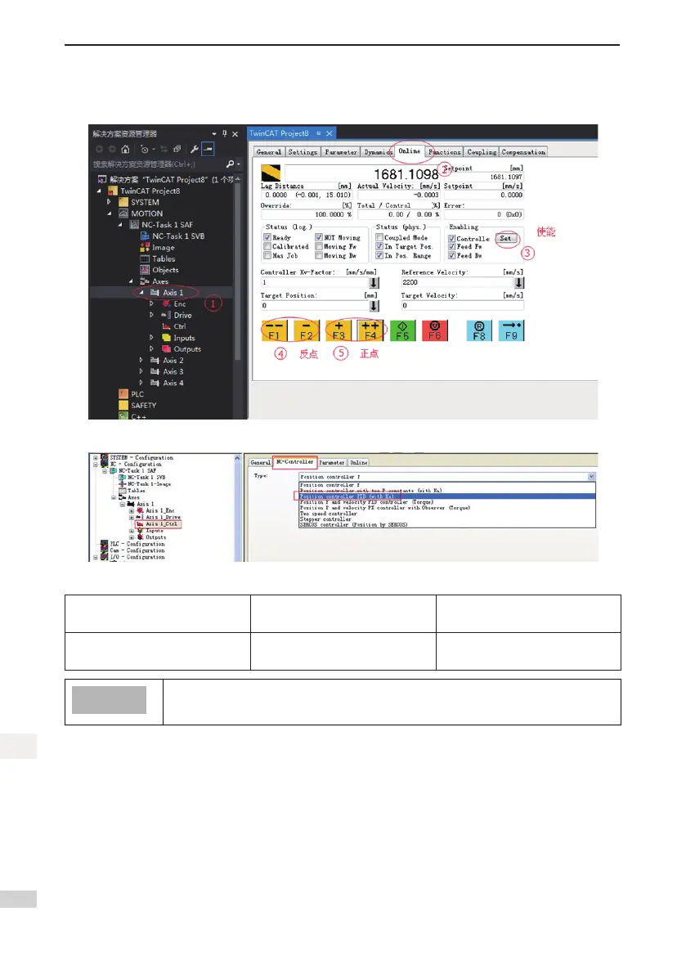
Task: Expand the Axis 2 tree node
Action: coord(141,361)
